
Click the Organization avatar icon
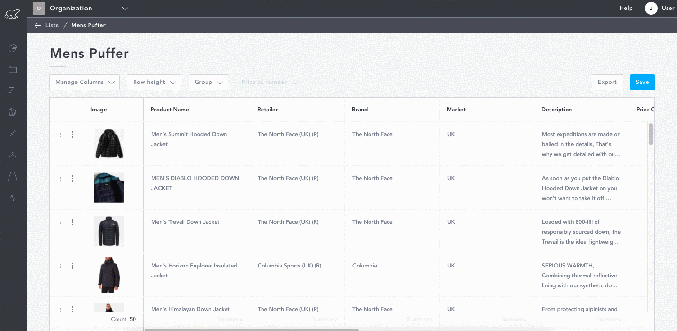(39, 8)
